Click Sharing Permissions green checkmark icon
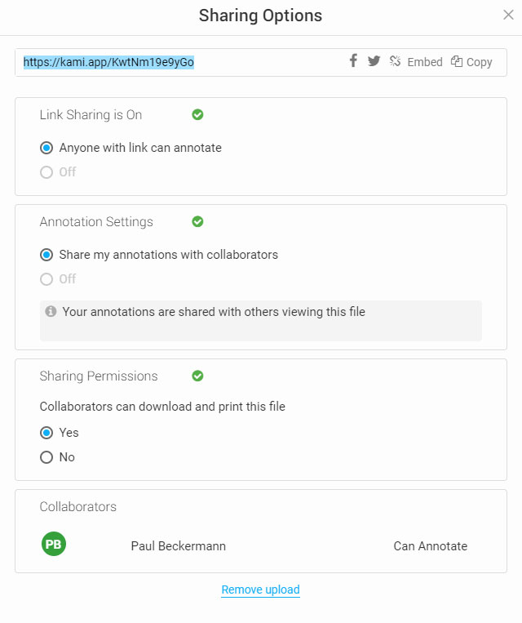 [x=197, y=376]
